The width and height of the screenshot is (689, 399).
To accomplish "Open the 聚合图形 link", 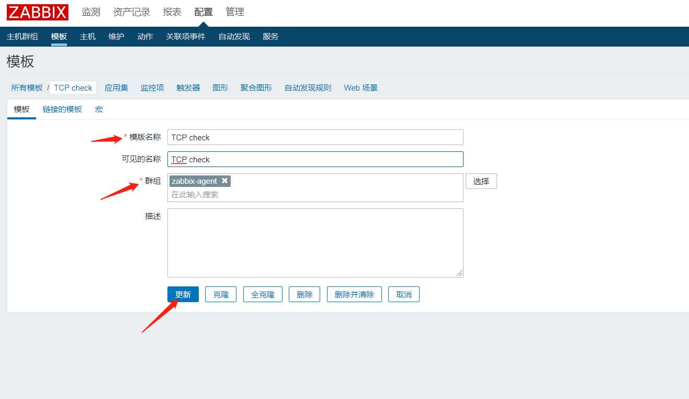I will point(256,88).
